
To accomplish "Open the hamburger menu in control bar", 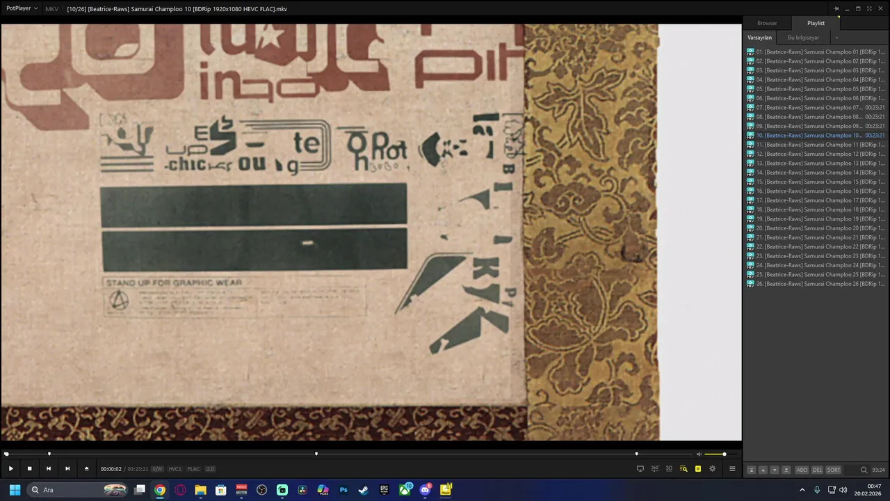I will coord(732,469).
